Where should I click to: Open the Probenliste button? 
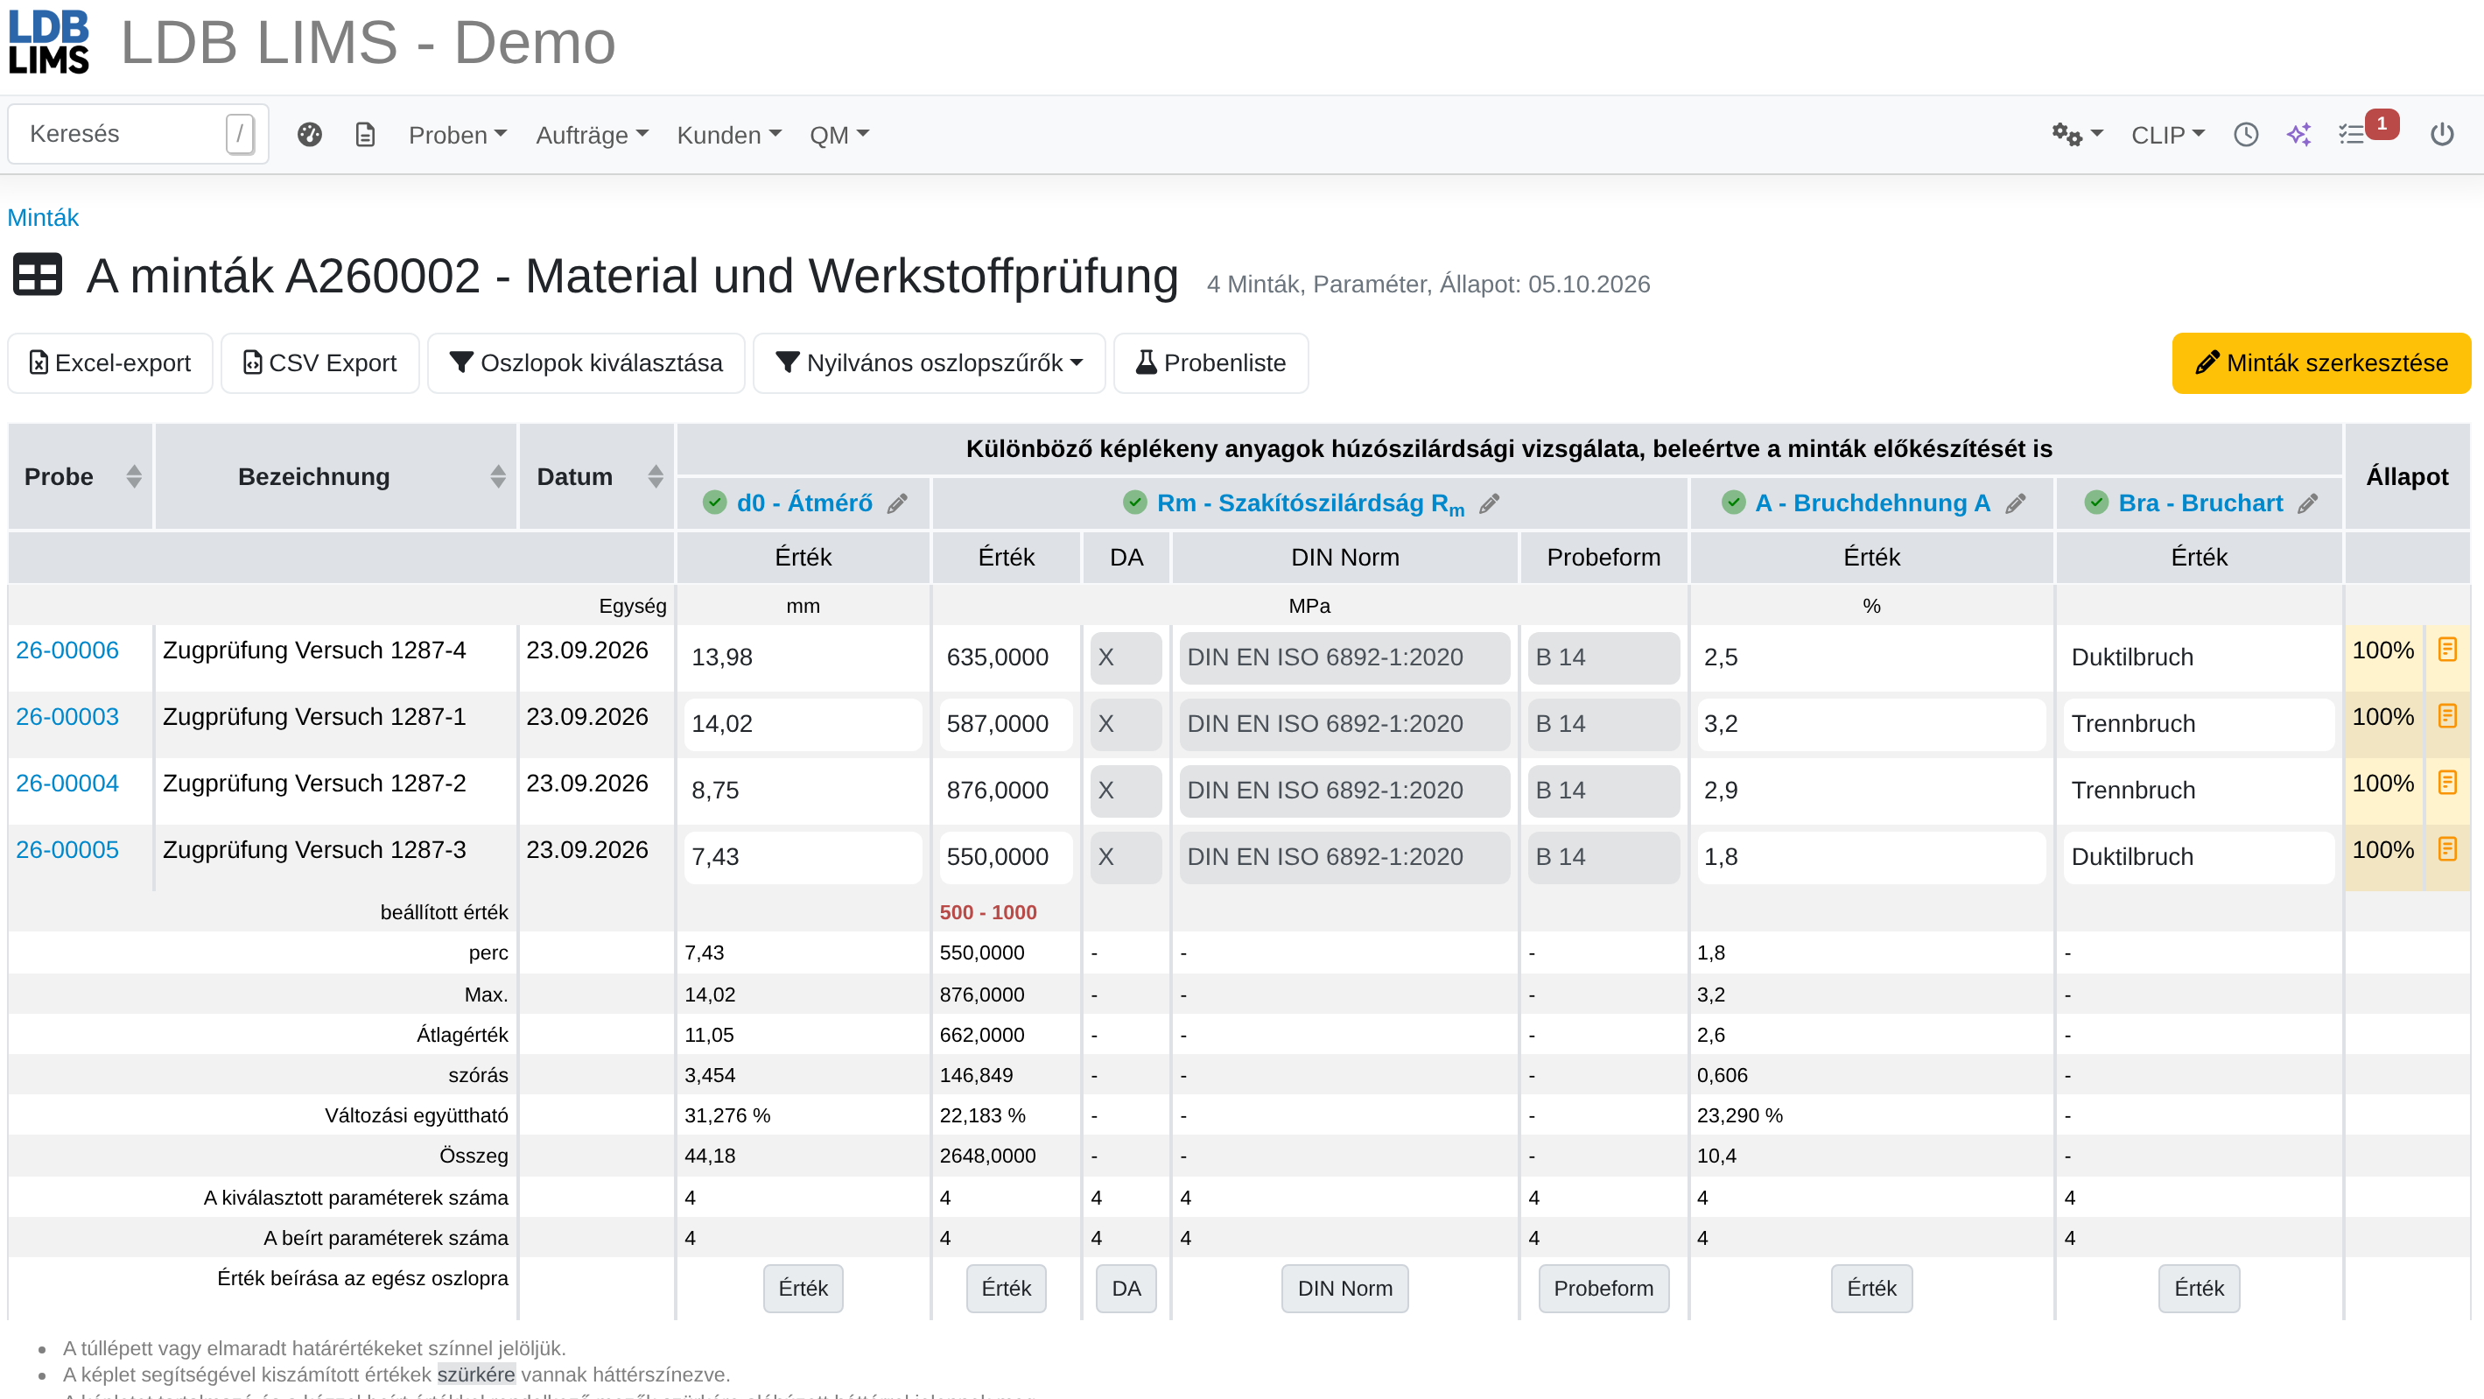click(x=1210, y=363)
